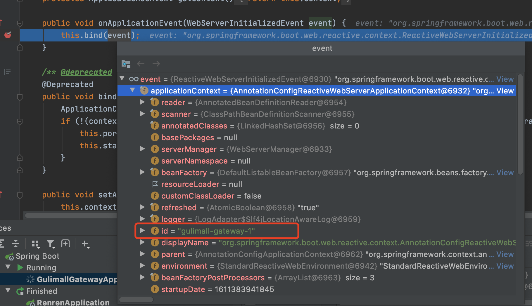This screenshot has height=306, width=532.
Task: Fold the deprecated bind method in the gutter
Action: point(20,97)
